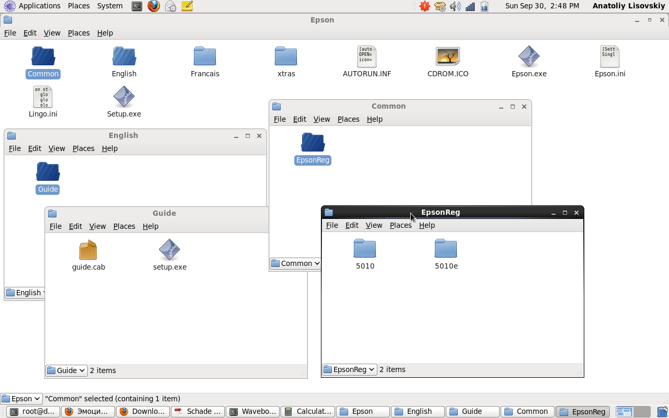Open the EpsonReg location dropdown

350,369
